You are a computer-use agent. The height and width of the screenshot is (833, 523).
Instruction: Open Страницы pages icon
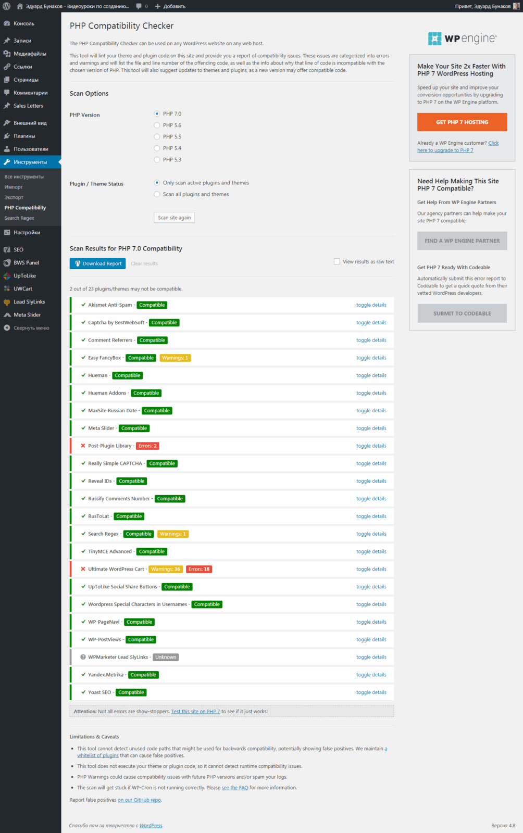tap(7, 80)
